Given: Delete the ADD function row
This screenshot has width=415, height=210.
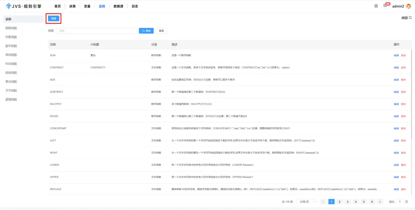Looking at the screenshot, I should coord(403,80).
